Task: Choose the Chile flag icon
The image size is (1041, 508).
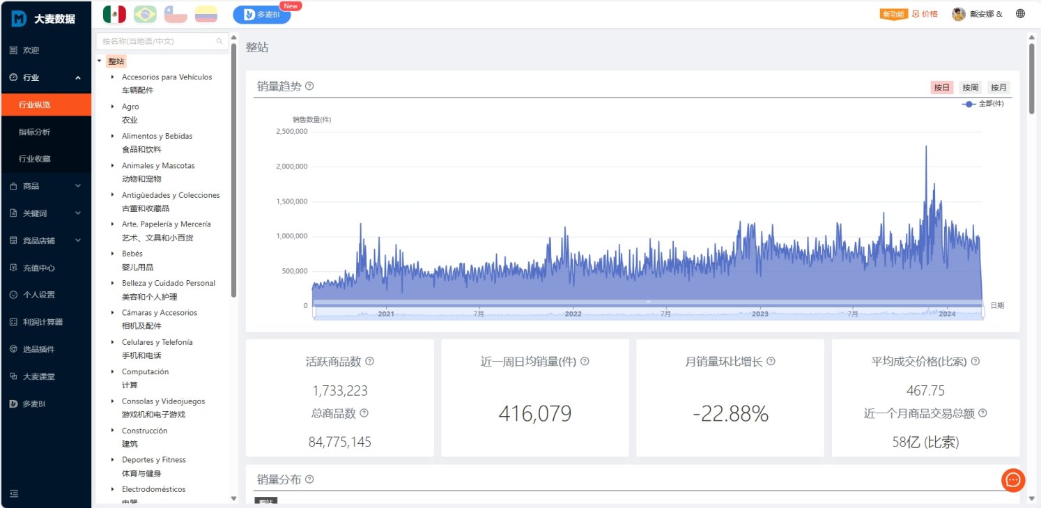Action: point(176,14)
